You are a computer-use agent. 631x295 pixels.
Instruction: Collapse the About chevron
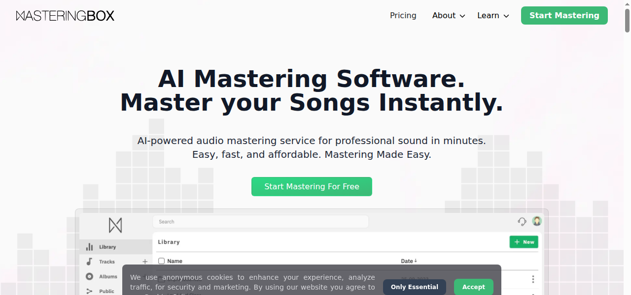462,16
